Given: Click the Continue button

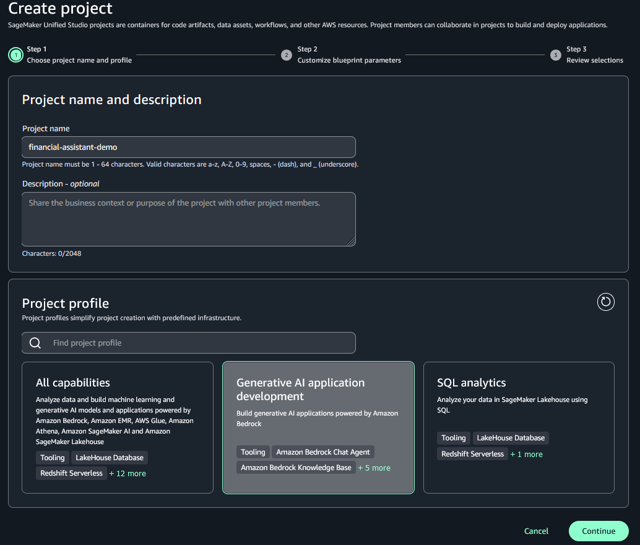Looking at the screenshot, I should 598,531.
